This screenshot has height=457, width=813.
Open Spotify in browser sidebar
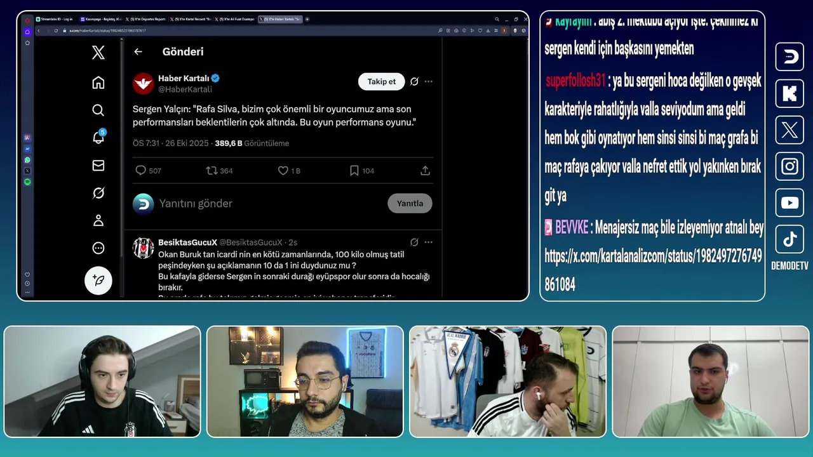(27, 182)
